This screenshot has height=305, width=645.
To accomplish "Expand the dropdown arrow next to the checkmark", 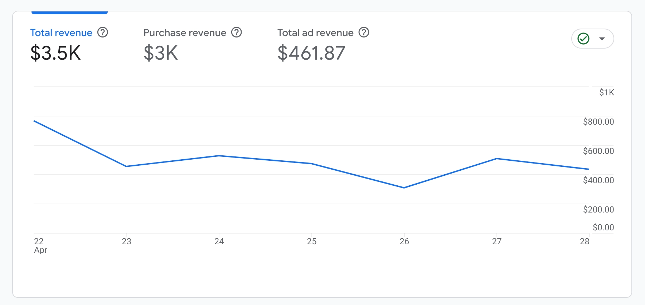I will pyautogui.click(x=602, y=39).
